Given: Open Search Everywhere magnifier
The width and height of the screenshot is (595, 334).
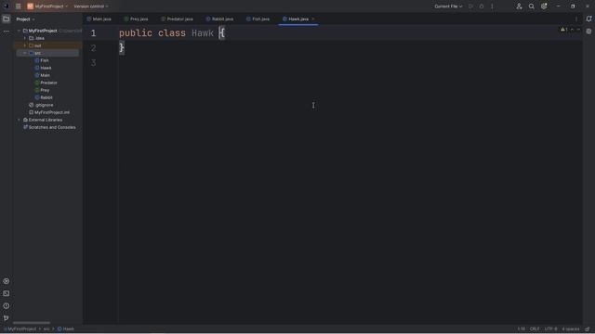Looking at the screenshot, I should tap(531, 6).
